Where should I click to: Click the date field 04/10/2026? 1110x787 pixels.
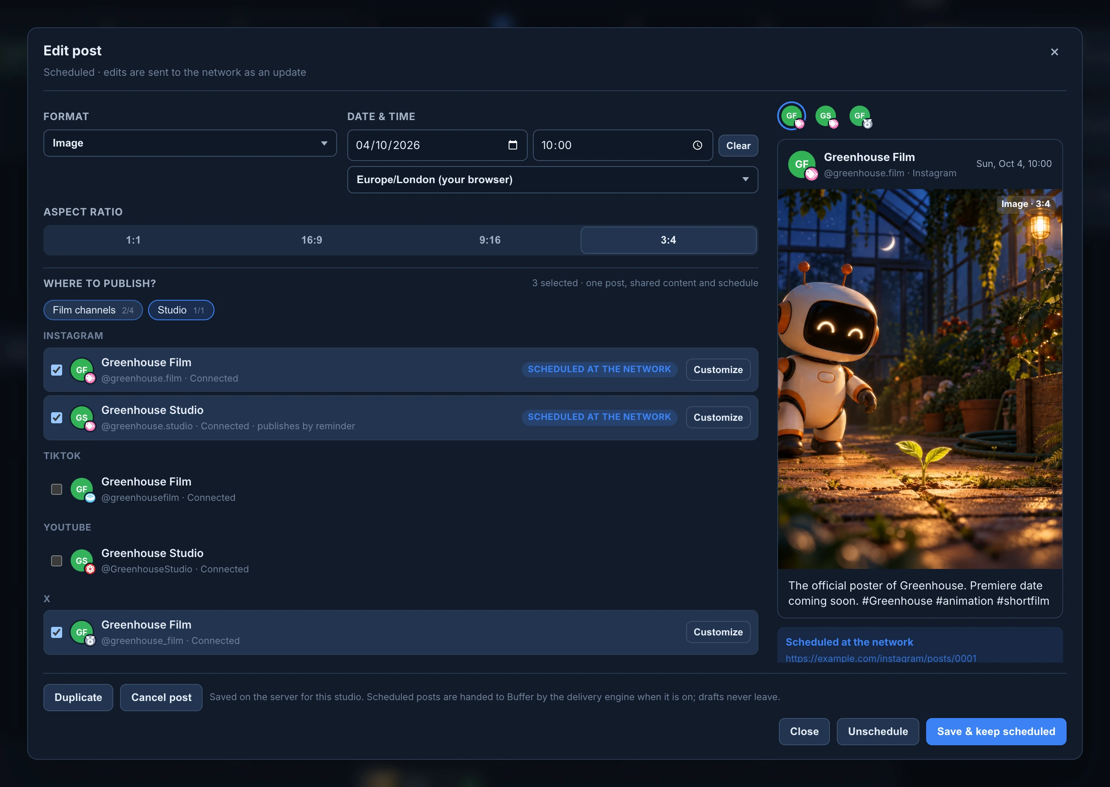pyautogui.click(x=437, y=145)
